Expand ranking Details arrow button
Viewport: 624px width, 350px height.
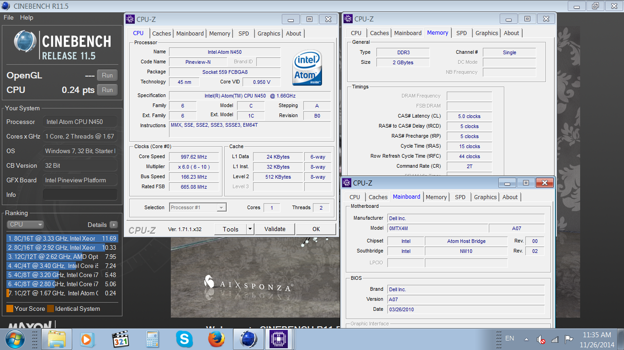pos(114,225)
